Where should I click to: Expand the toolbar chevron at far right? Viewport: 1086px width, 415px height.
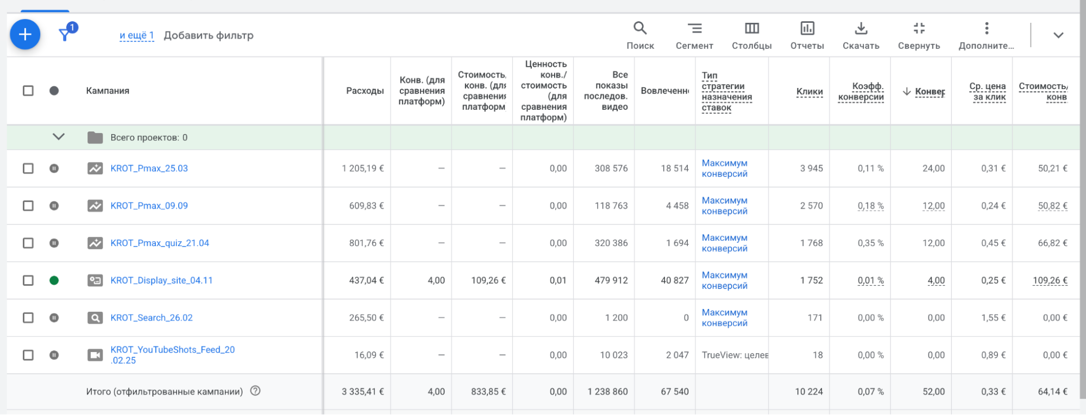(1058, 35)
